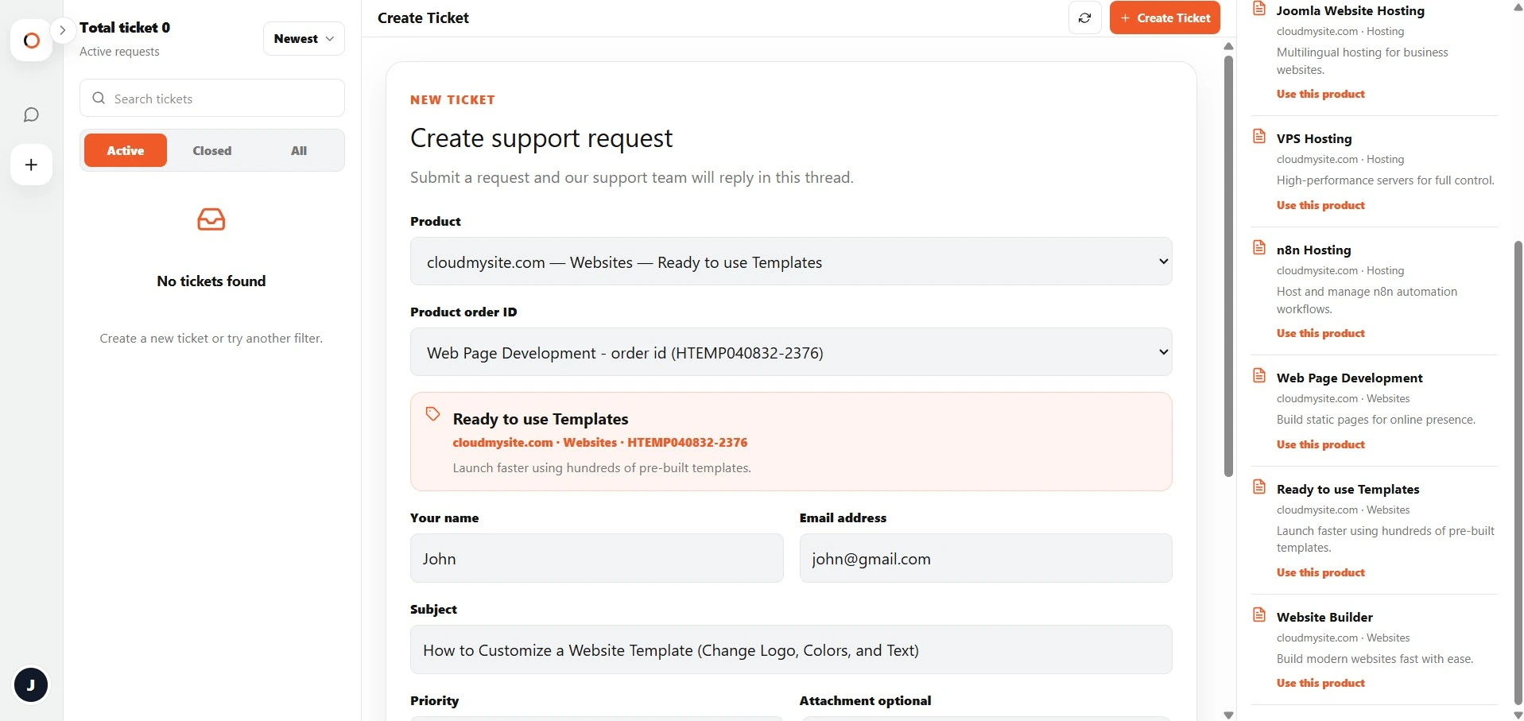Use this product under Web Page Development
Image resolution: width=1524 pixels, height=721 pixels.
[x=1320, y=444]
